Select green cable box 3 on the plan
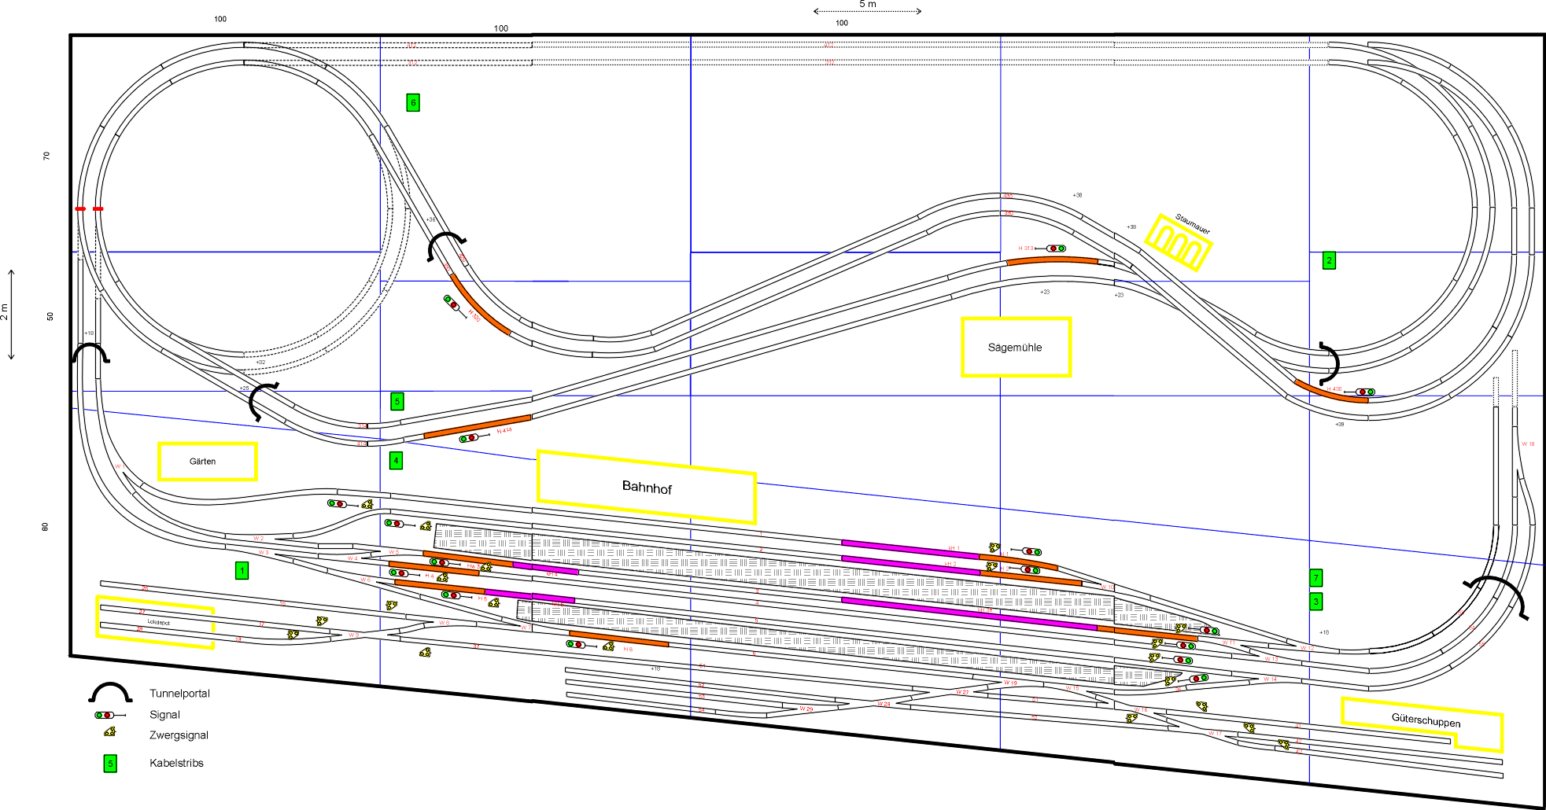The image size is (1546, 810). 1315,602
